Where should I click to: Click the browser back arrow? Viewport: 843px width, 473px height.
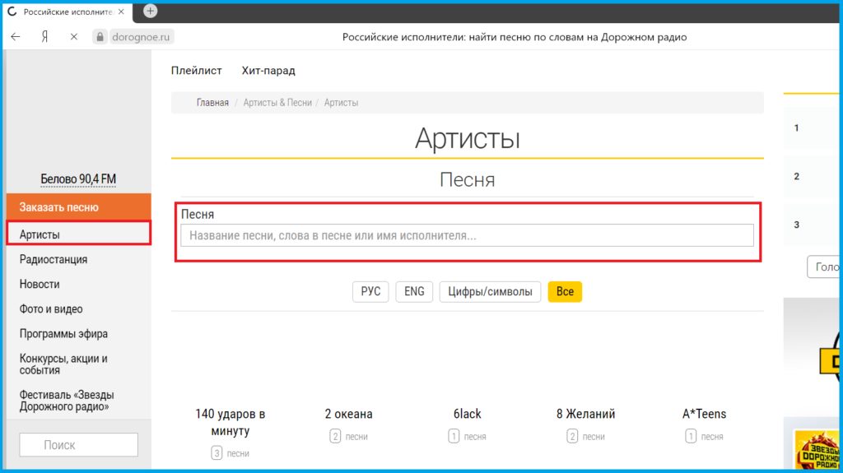point(16,37)
